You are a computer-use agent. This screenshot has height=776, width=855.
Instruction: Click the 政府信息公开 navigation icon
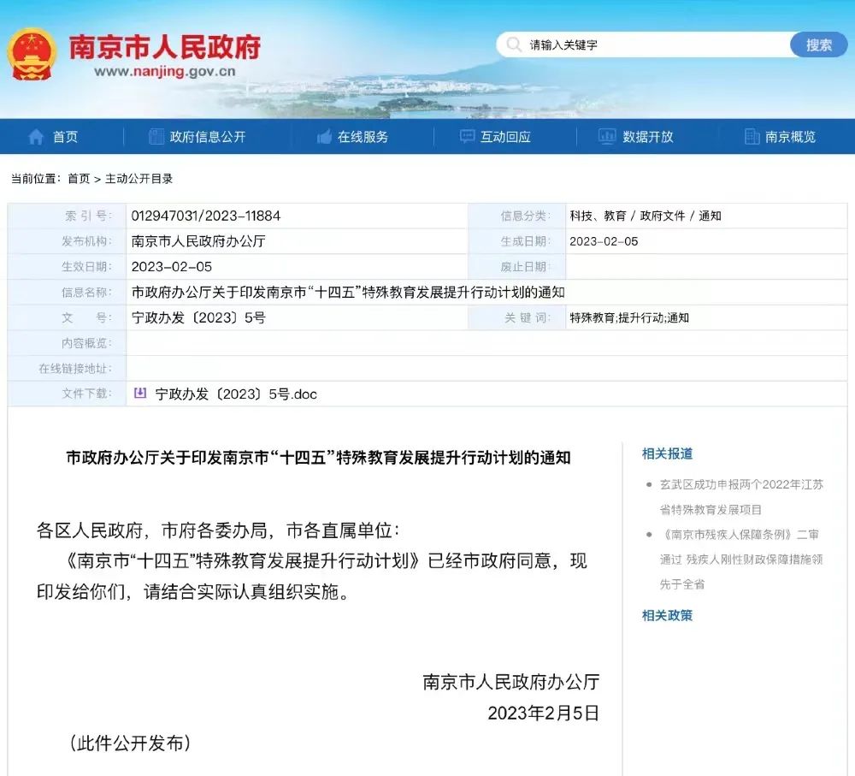tap(156, 135)
